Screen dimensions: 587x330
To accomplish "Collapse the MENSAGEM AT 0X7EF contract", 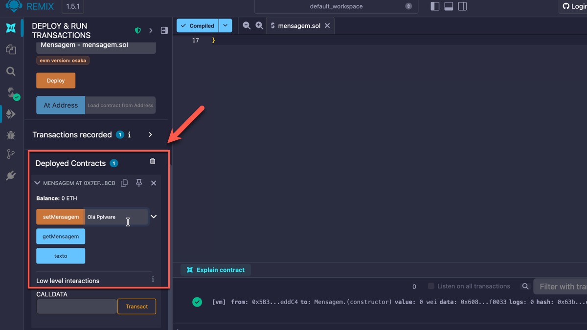I will coord(37,183).
